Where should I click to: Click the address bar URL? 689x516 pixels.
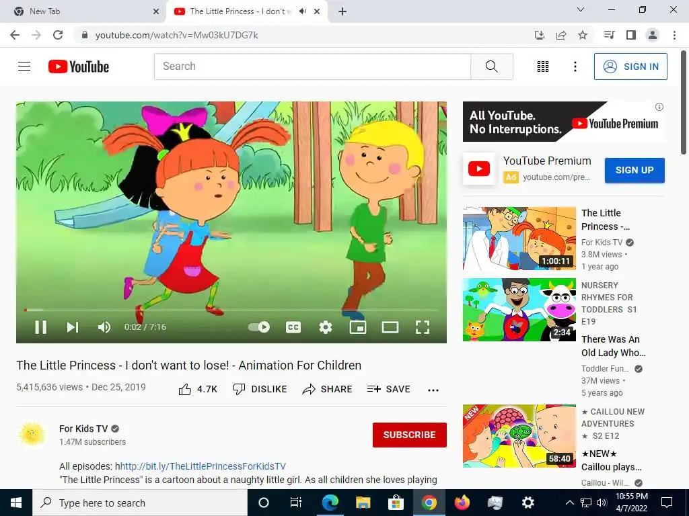(x=177, y=35)
